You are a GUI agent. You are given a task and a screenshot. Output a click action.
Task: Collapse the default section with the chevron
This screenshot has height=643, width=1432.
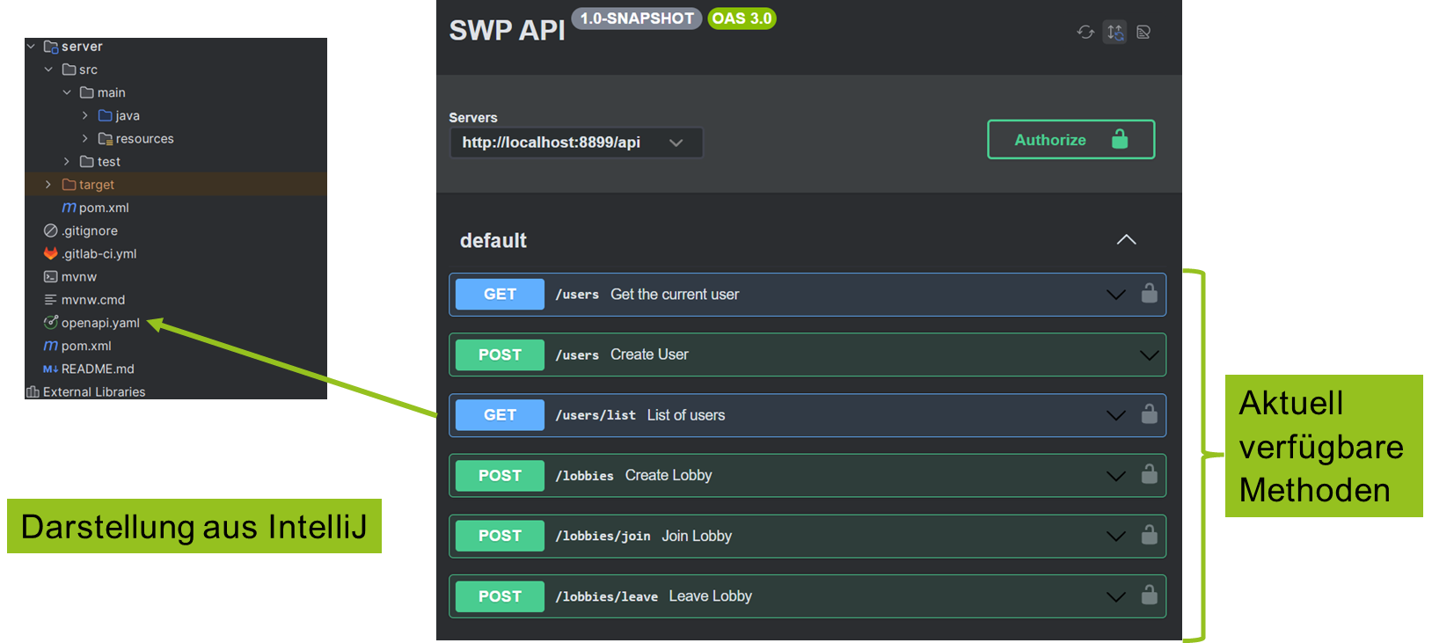1126,240
